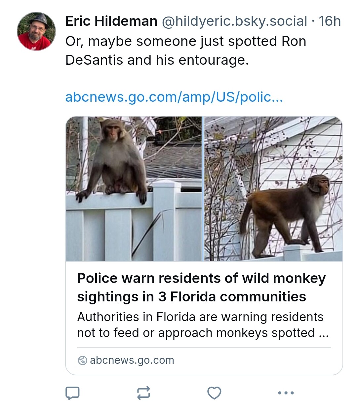The height and width of the screenshot is (411, 357).
Task: Open the 'Police warn residents' headline
Action: tap(201, 278)
